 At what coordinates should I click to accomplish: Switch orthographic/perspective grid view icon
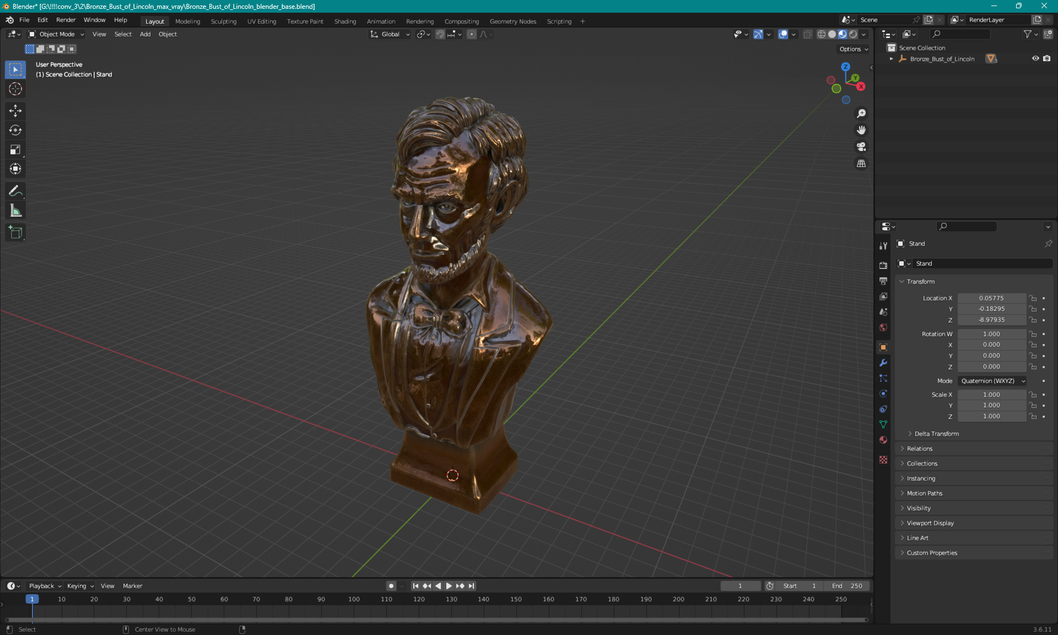[861, 164]
